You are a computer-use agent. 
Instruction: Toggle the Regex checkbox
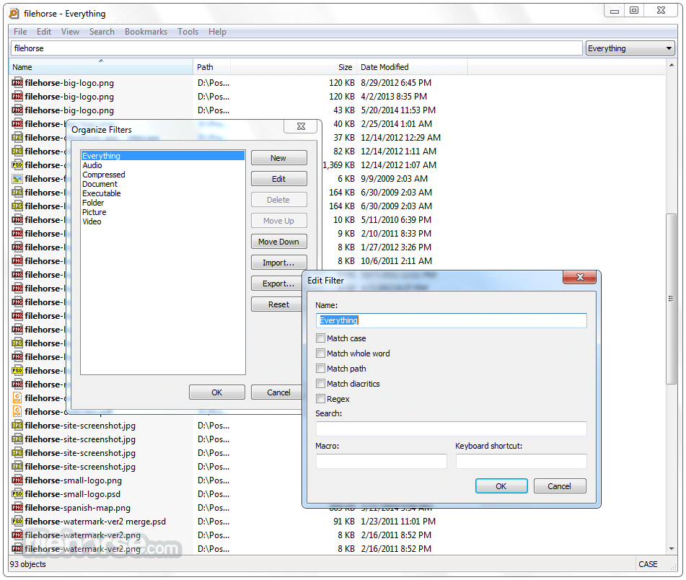coord(321,399)
